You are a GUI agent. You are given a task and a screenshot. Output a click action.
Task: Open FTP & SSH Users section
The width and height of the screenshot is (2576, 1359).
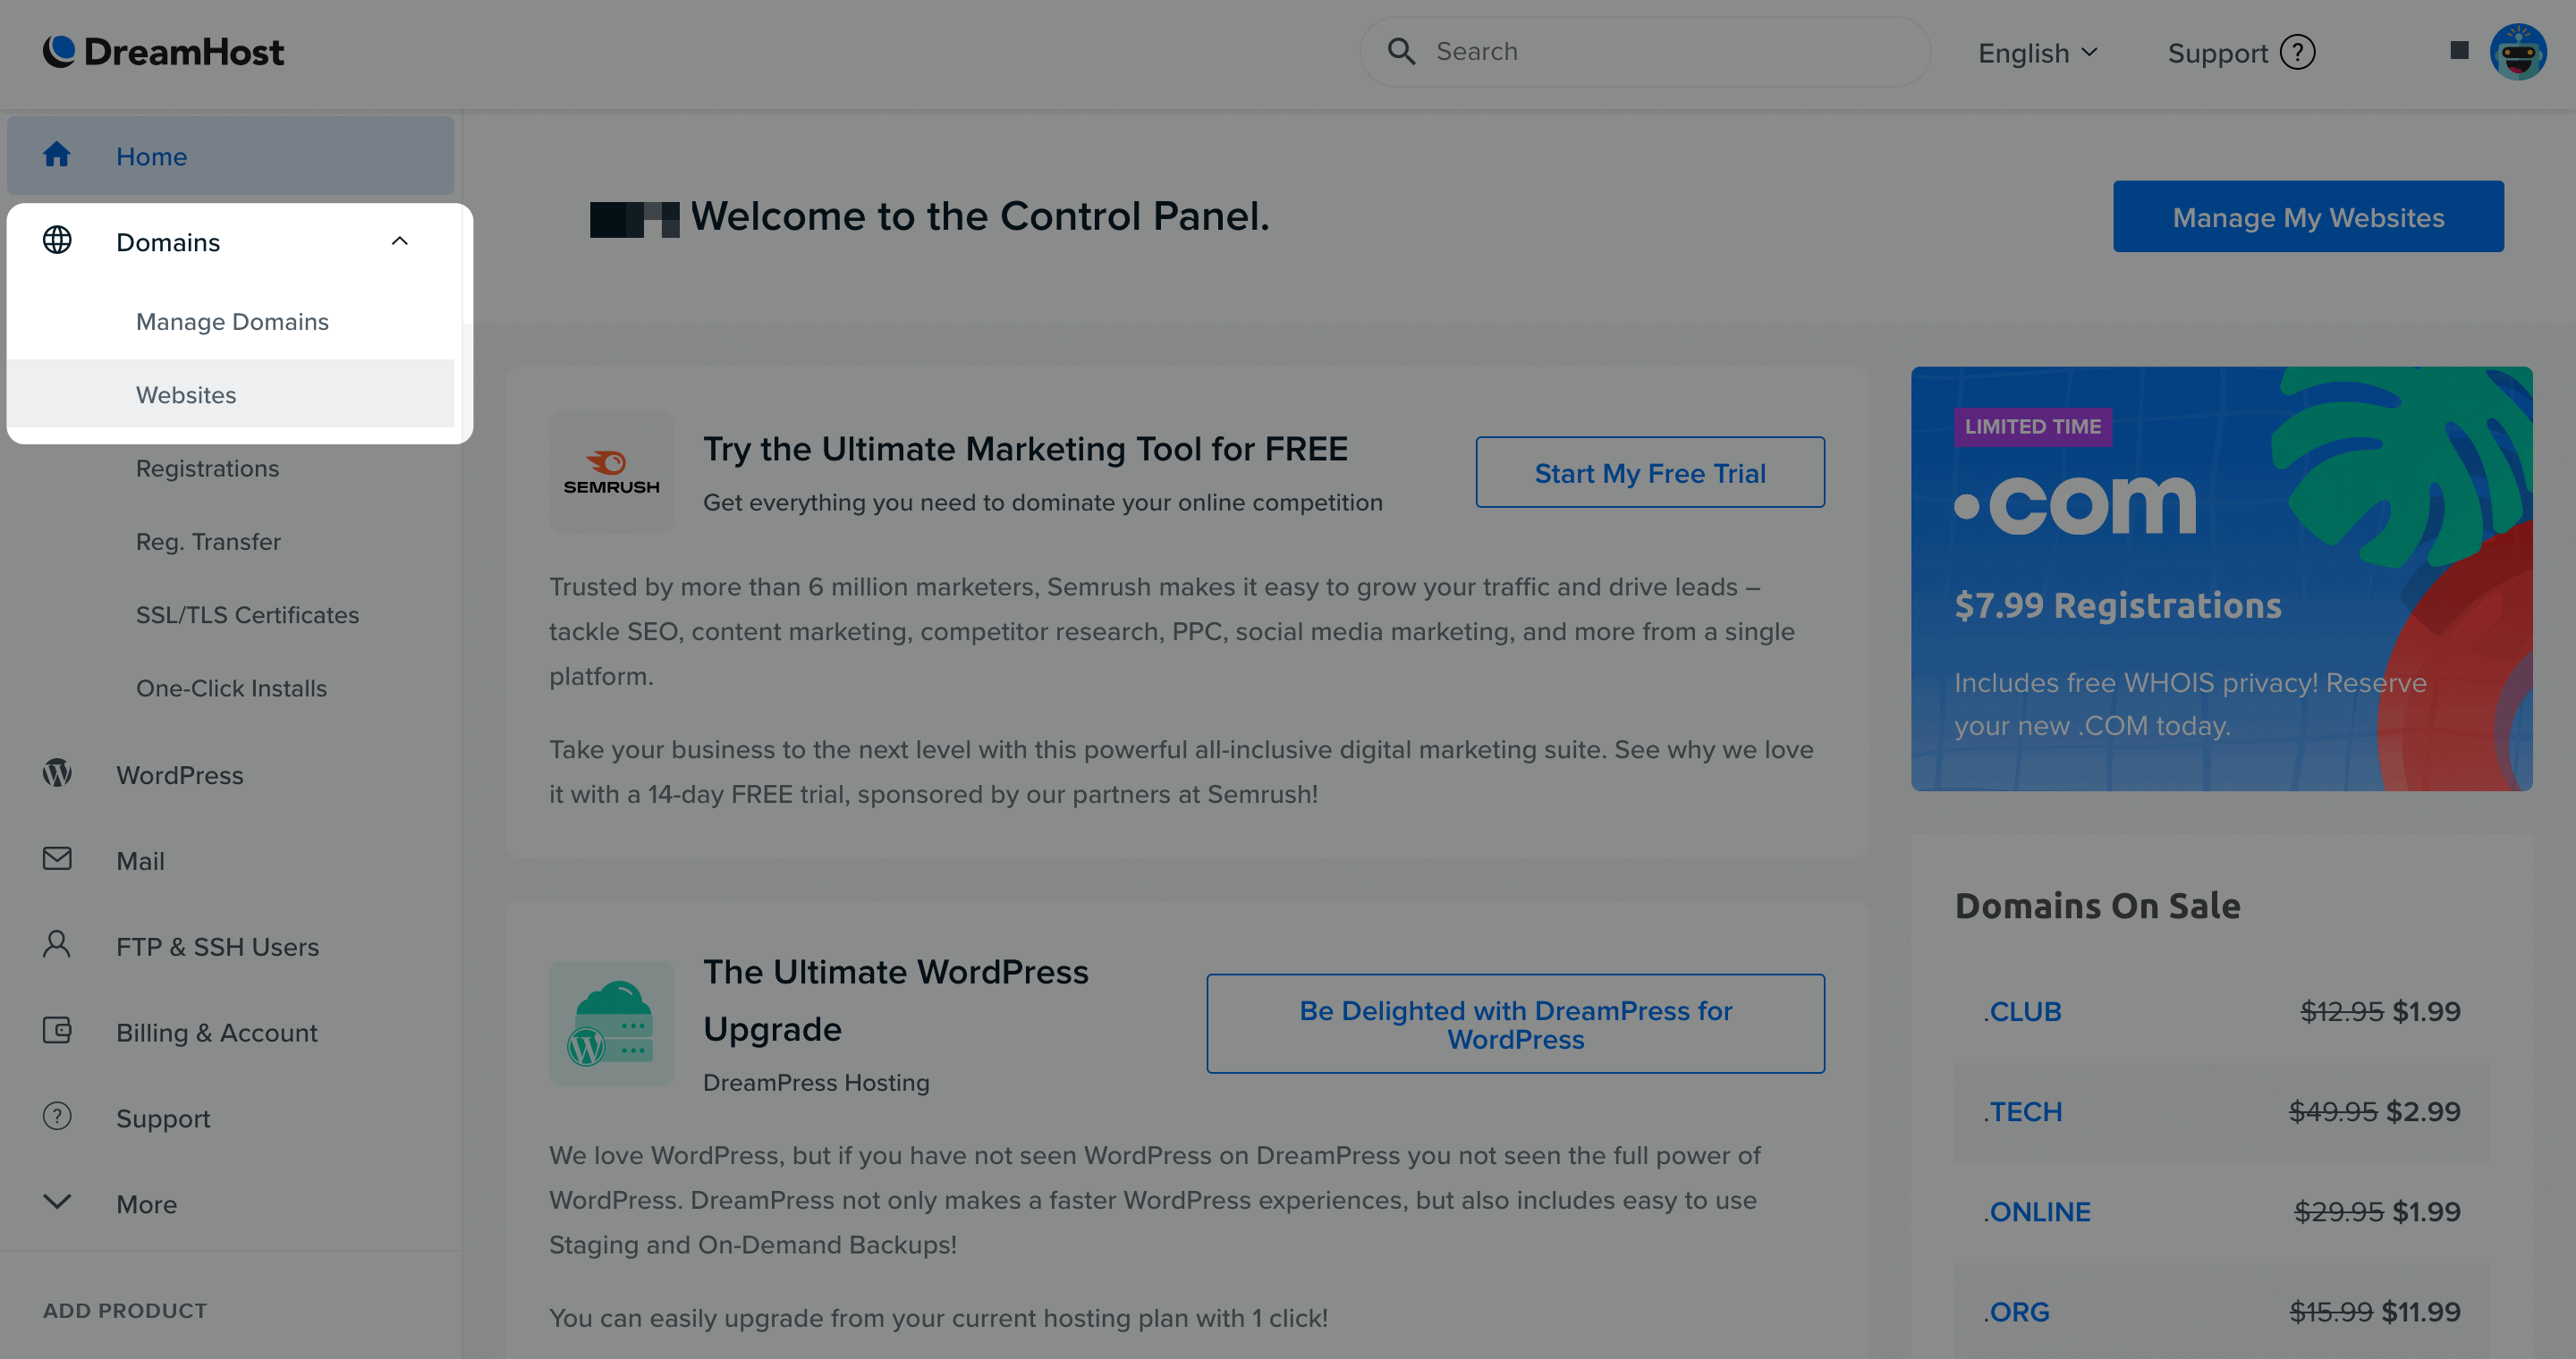click(x=217, y=946)
